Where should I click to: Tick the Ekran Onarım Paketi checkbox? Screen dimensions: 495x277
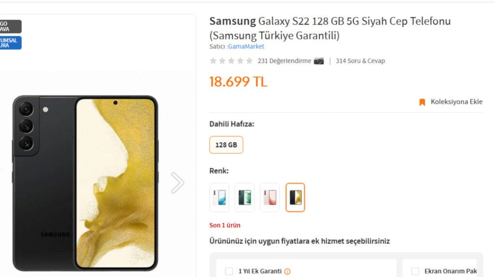pos(415,271)
